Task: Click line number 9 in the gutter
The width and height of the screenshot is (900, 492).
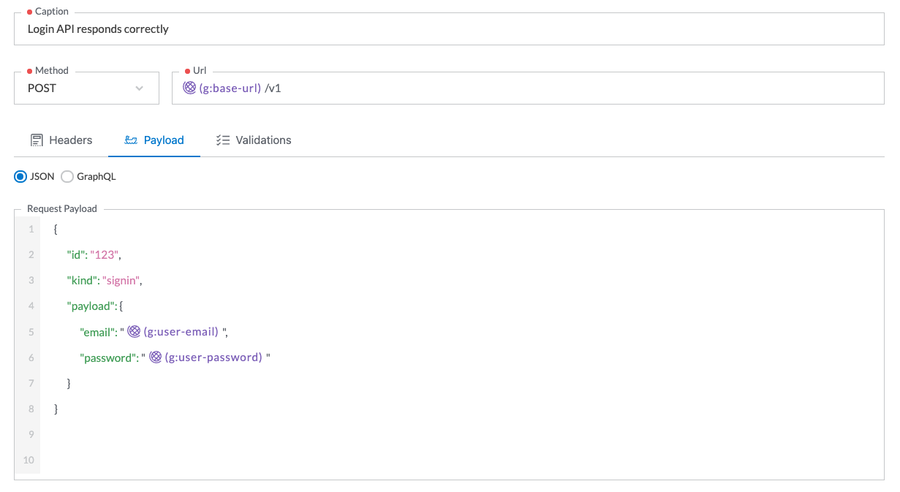Action: [x=31, y=434]
